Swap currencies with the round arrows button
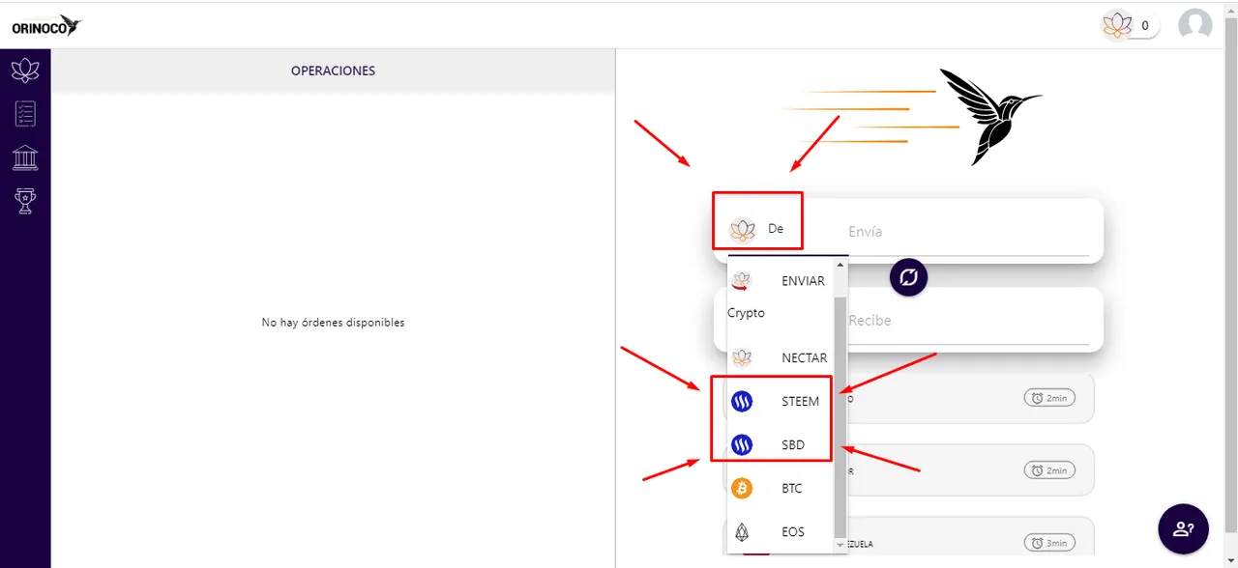Viewport: 1238px width, 568px height. click(908, 278)
